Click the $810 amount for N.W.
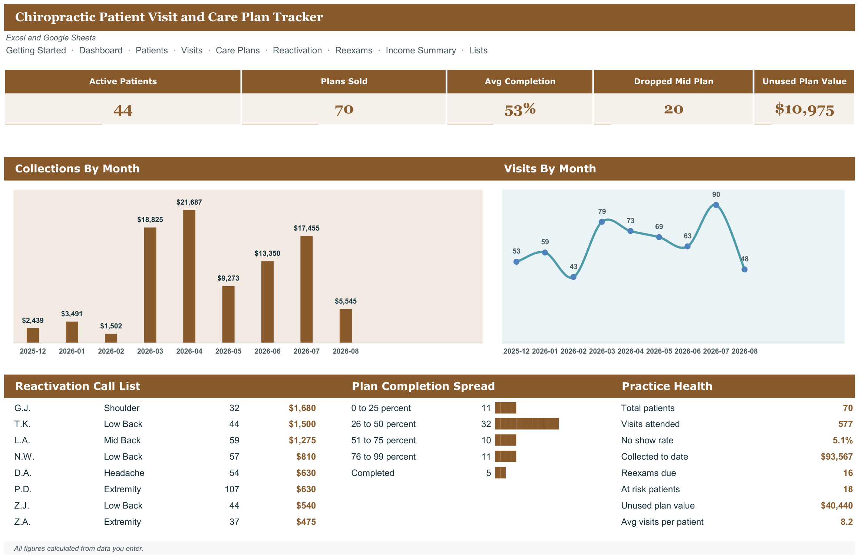Image resolution: width=859 pixels, height=556 pixels. pyautogui.click(x=306, y=457)
